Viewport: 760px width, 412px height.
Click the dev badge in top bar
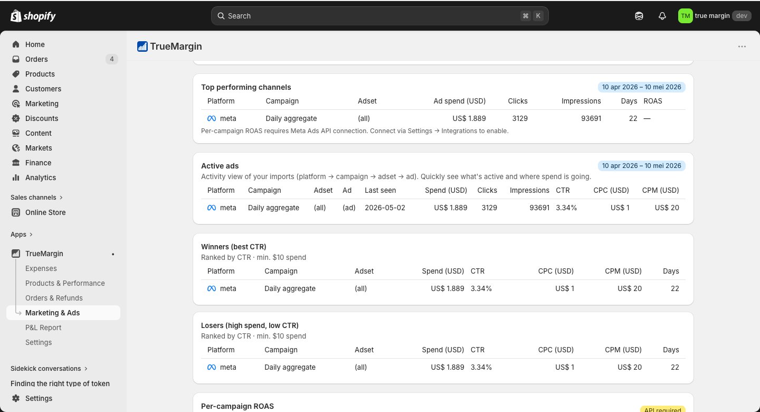pos(742,16)
